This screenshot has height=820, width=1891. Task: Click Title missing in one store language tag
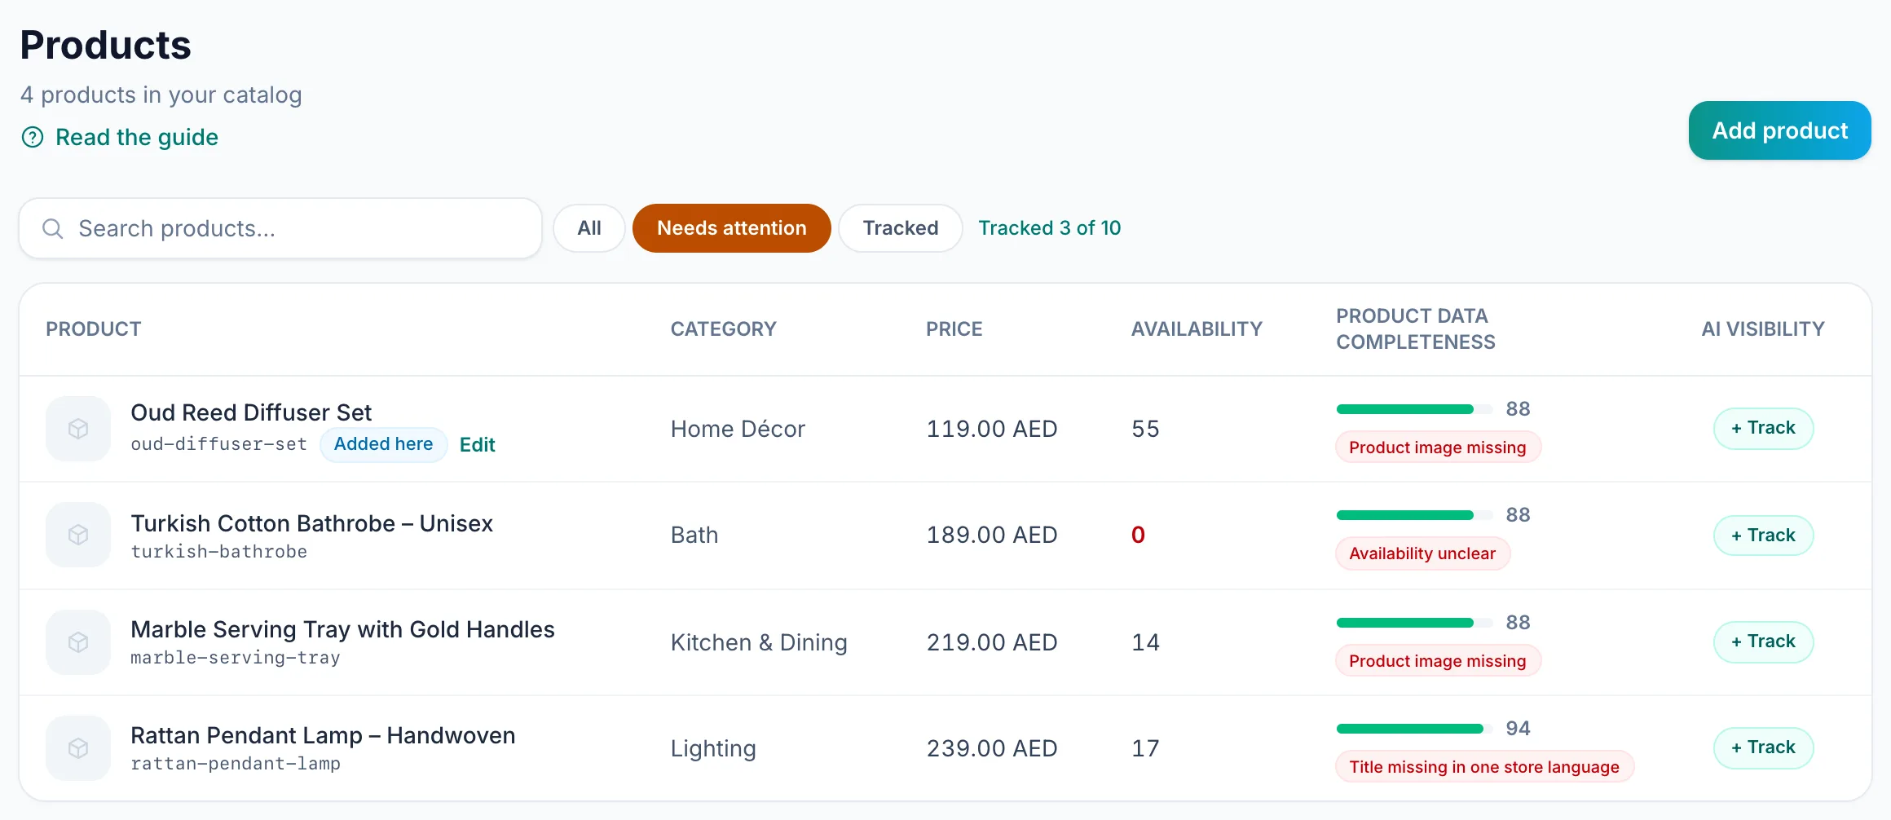coord(1484,767)
